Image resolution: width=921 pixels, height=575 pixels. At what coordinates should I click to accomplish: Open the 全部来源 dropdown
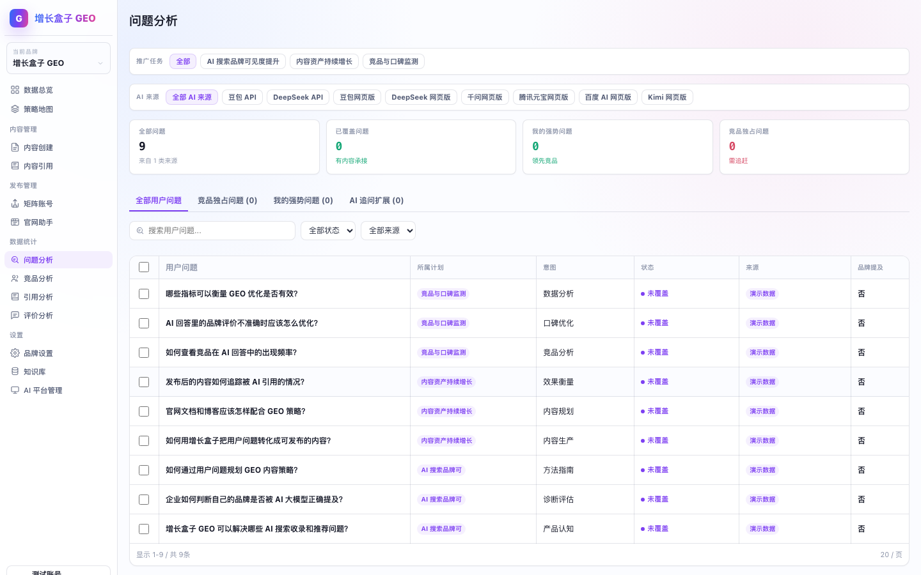coord(388,231)
